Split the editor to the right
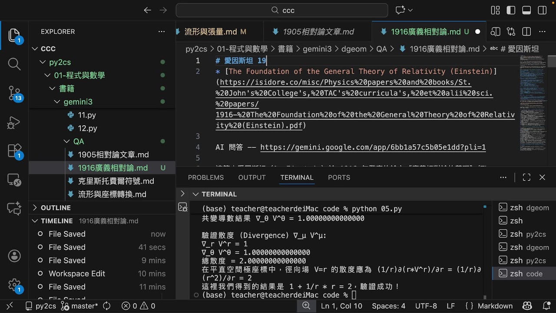556x313 pixels. pos(526,32)
